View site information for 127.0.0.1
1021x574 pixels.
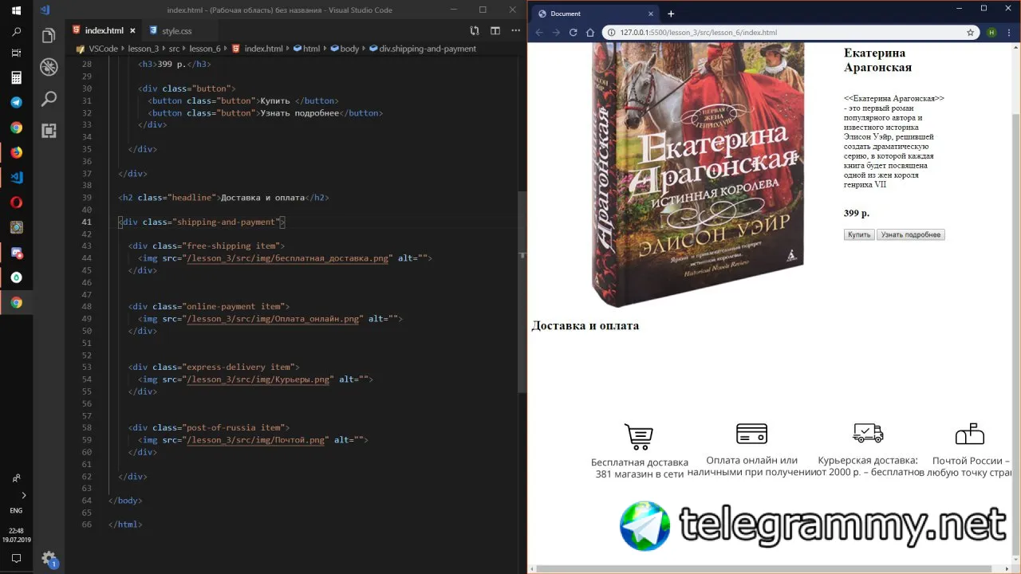tap(611, 33)
